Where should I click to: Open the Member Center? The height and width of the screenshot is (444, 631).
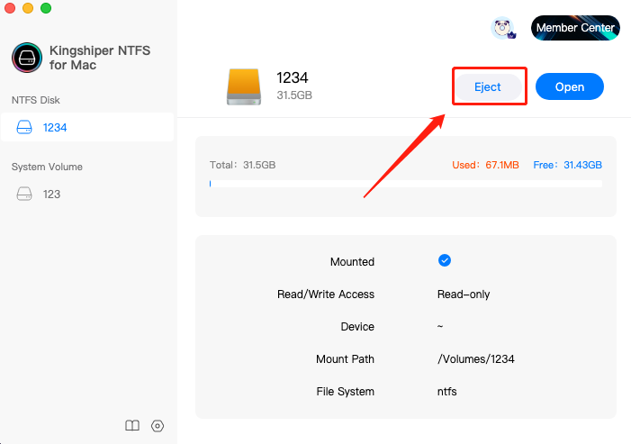click(575, 28)
